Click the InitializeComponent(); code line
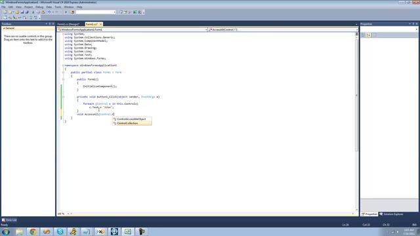The height and width of the screenshot is (236, 420). (x=100, y=86)
